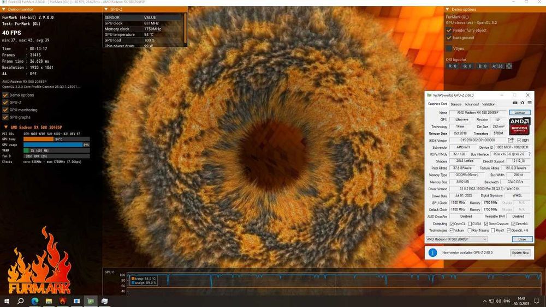Toggle the OpenCL checkbox
The image size is (546, 307).
coord(452,224)
